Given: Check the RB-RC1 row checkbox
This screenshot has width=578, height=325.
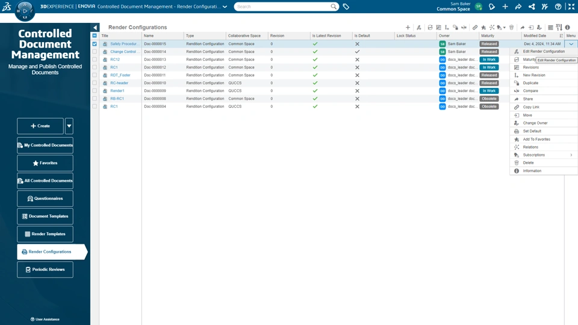Looking at the screenshot, I should pos(95,99).
